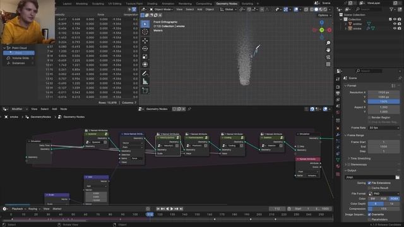Switch to the Rendering workspace tab
The image size is (404, 227).
point(185,4)
